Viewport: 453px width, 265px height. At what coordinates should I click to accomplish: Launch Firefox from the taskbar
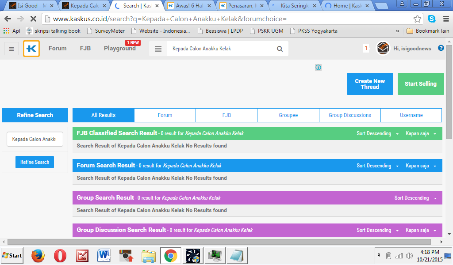coord(38,256)
